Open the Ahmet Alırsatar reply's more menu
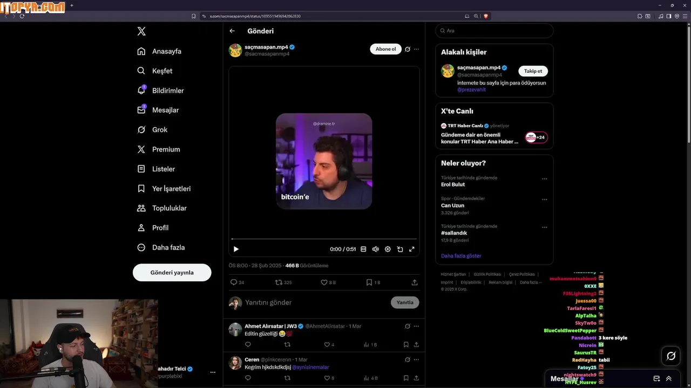691x388 pixels. 416,326
